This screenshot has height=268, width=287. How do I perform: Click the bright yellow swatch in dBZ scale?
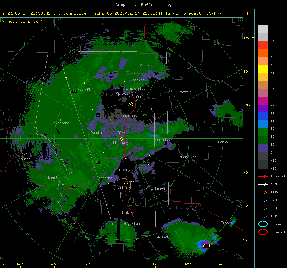(x=263, y=69)
